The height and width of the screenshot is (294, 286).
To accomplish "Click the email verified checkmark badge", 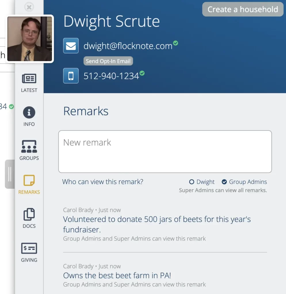I will tap(176, 43).
